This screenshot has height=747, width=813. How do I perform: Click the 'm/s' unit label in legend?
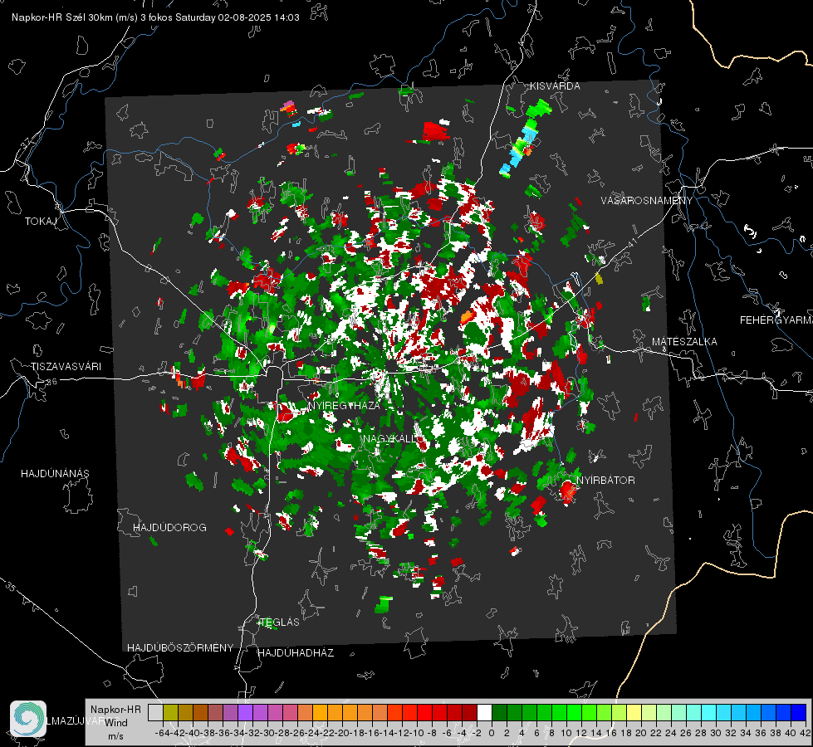pyautogui.click(x=115, y=736)
